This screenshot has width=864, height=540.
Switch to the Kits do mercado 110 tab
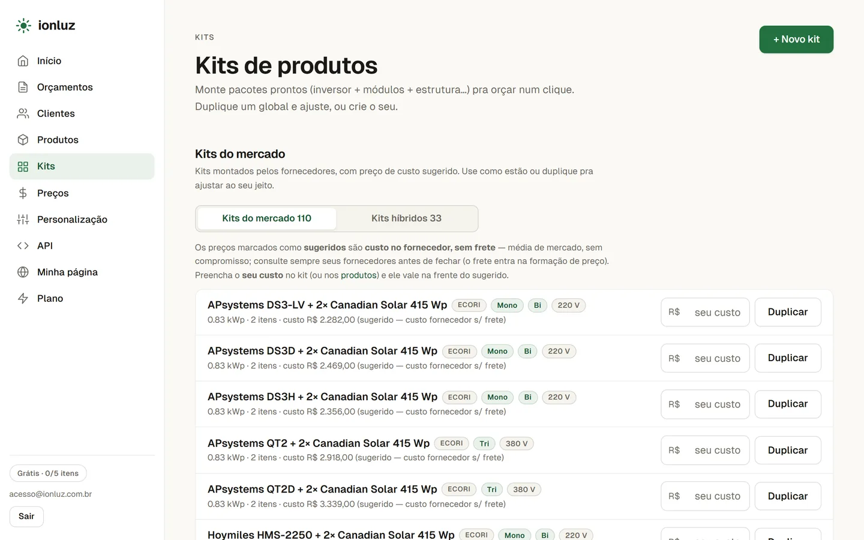coord(266,218)
